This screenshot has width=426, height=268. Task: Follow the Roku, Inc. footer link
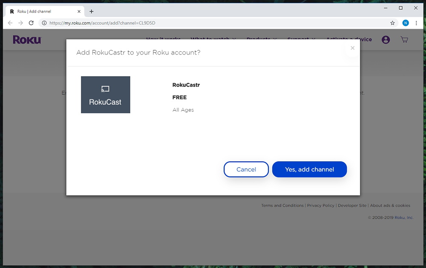pos(404,217)
